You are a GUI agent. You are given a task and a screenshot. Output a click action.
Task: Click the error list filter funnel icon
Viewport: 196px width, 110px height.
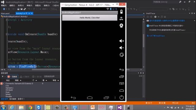(2, 77)
